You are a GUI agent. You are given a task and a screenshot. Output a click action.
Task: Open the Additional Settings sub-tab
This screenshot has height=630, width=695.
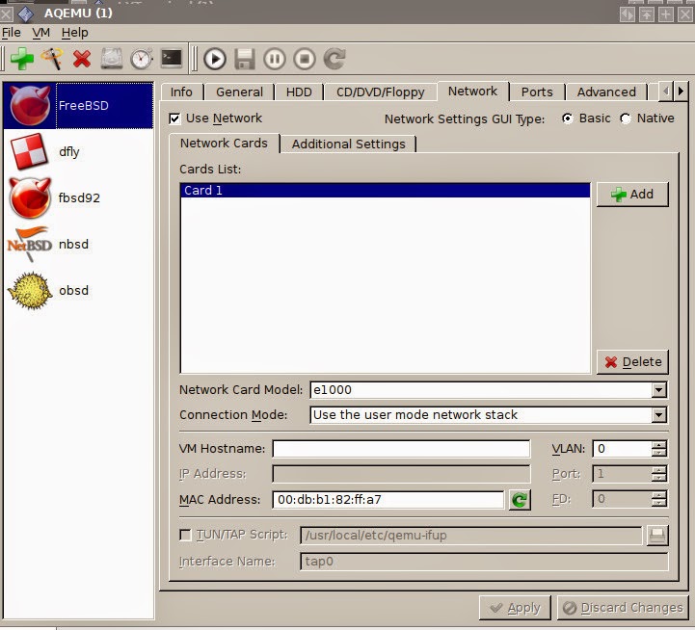click(x=348, y=144)
